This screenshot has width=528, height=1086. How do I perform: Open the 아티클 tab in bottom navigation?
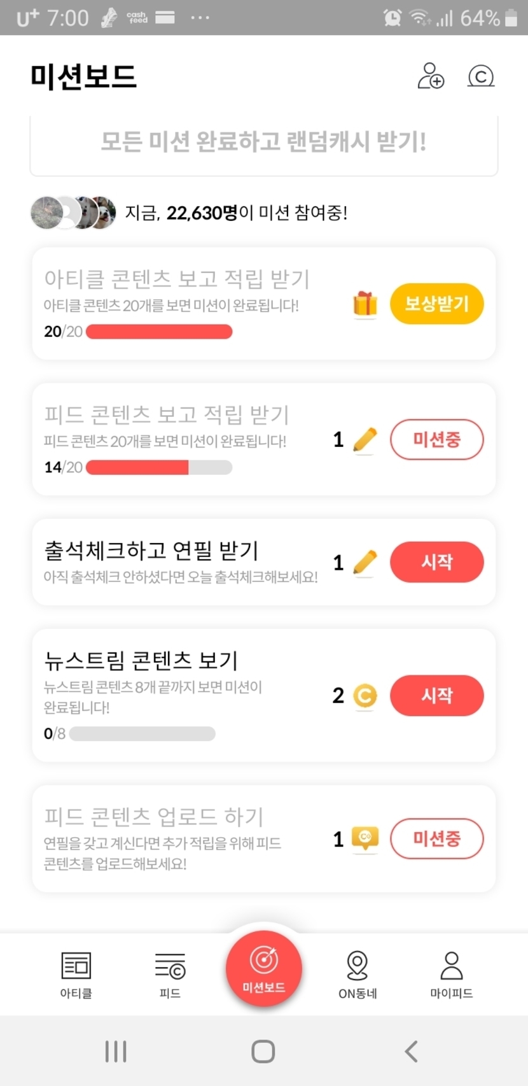pyautogui.click(x=76, y=974)
